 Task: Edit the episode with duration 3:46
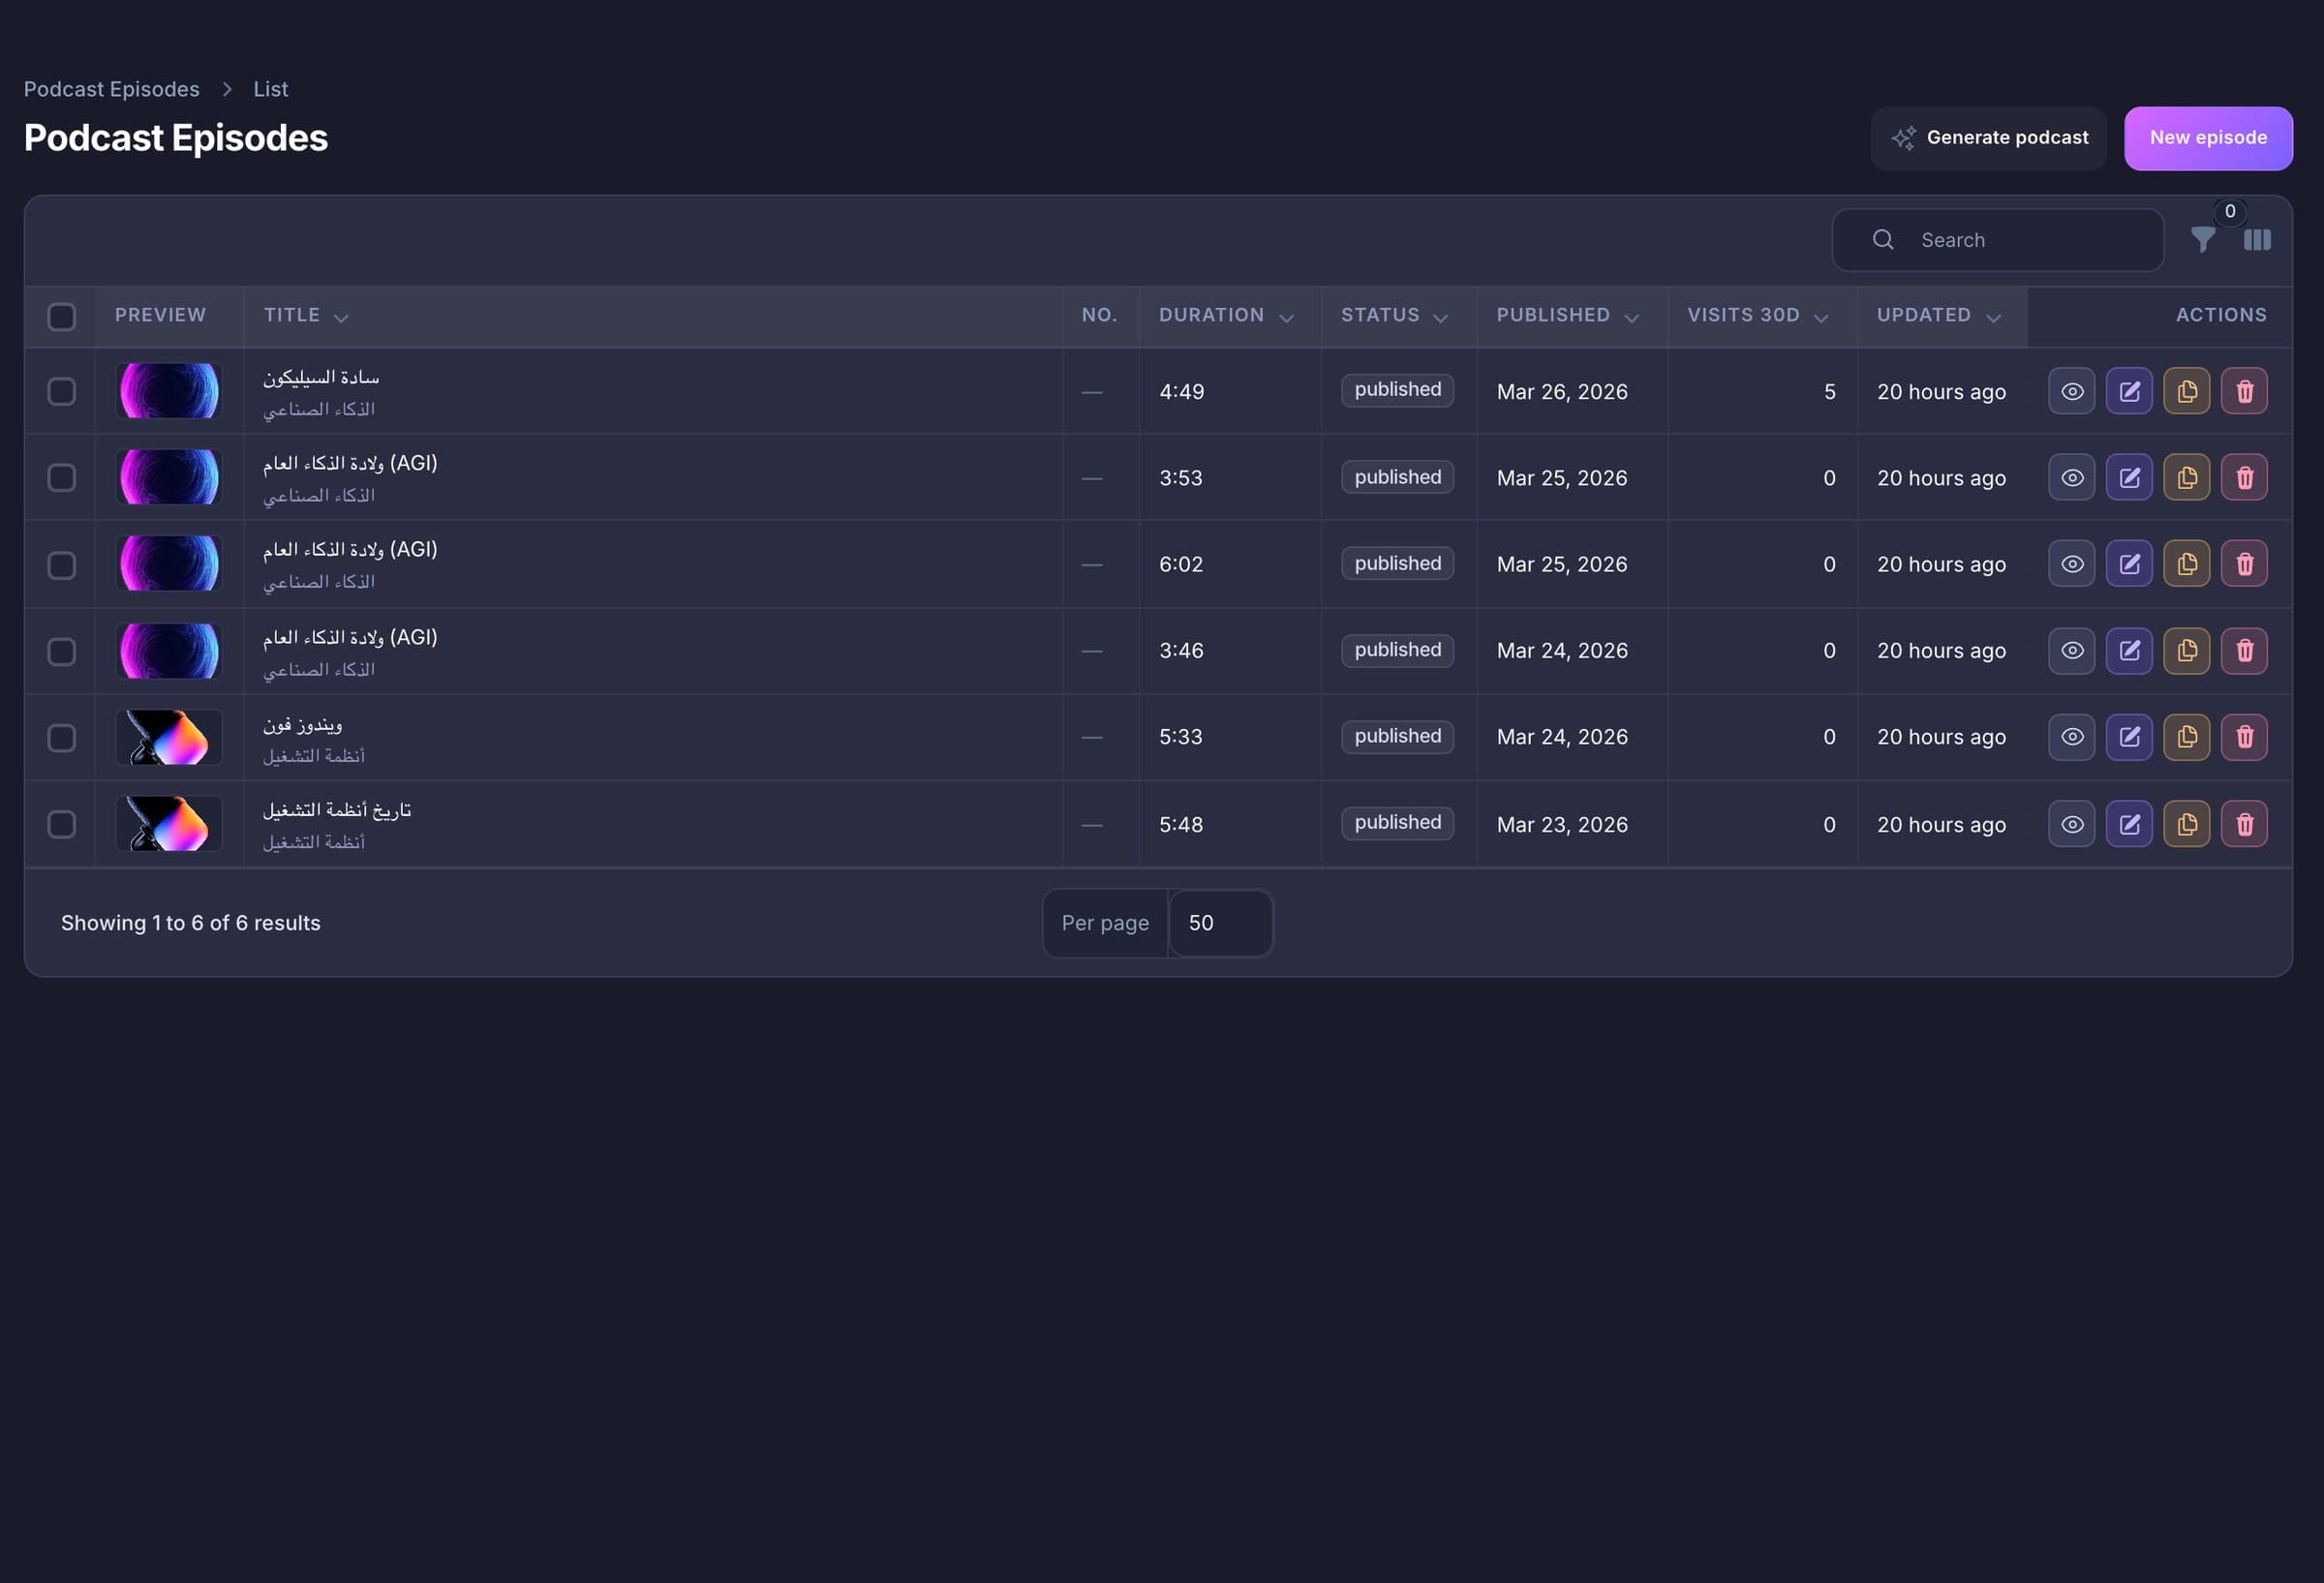point(2129,651)
